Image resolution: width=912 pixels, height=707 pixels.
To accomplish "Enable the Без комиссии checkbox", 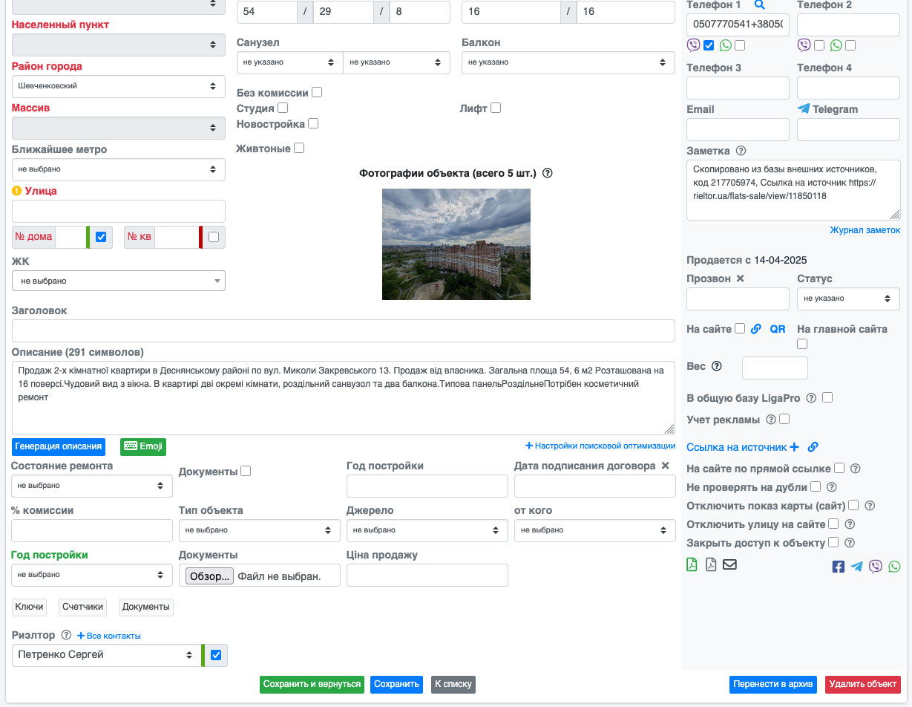I will [317, 93].
